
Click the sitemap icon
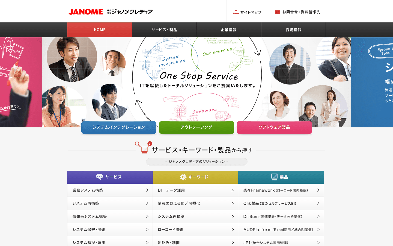coord(236,12)
